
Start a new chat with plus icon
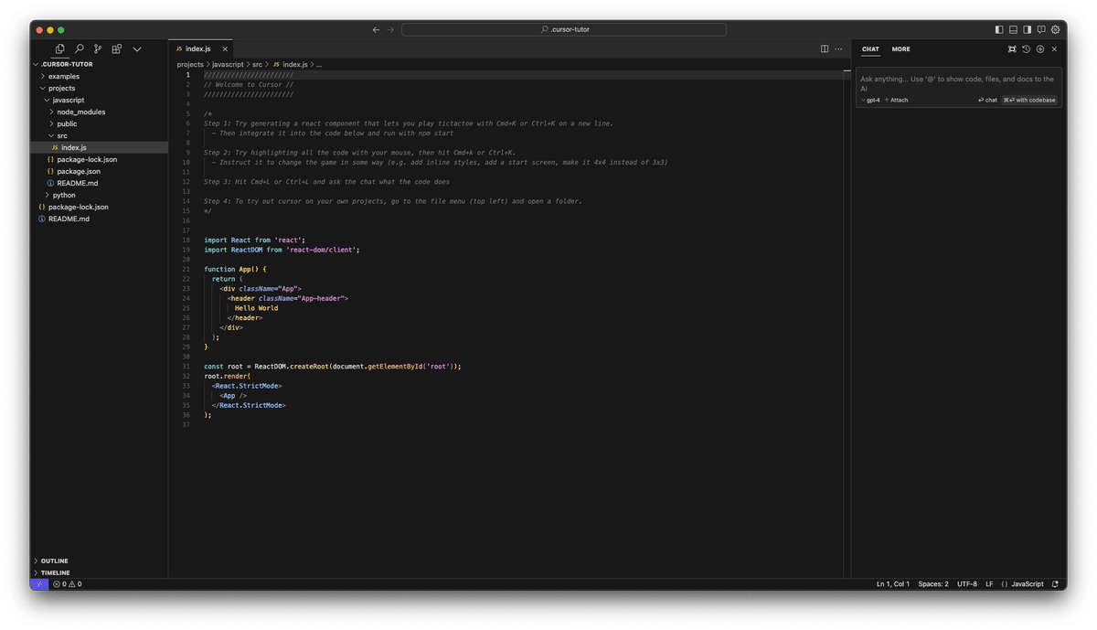click(x=1040, y=49)
